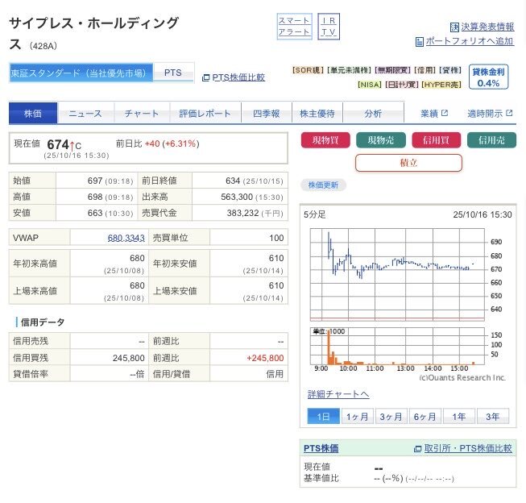This screenshot has height=503, width=526.
Task: Click the 5分足 intraday price chart
Action: pos(397,275)
